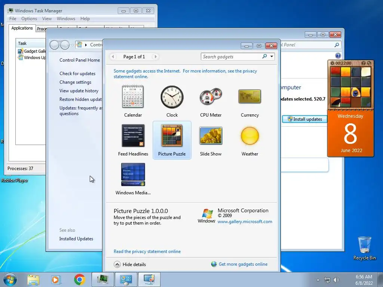This screenshot has height=287, width=383.
Task: Open network tray icon
Action: [327, 280]
